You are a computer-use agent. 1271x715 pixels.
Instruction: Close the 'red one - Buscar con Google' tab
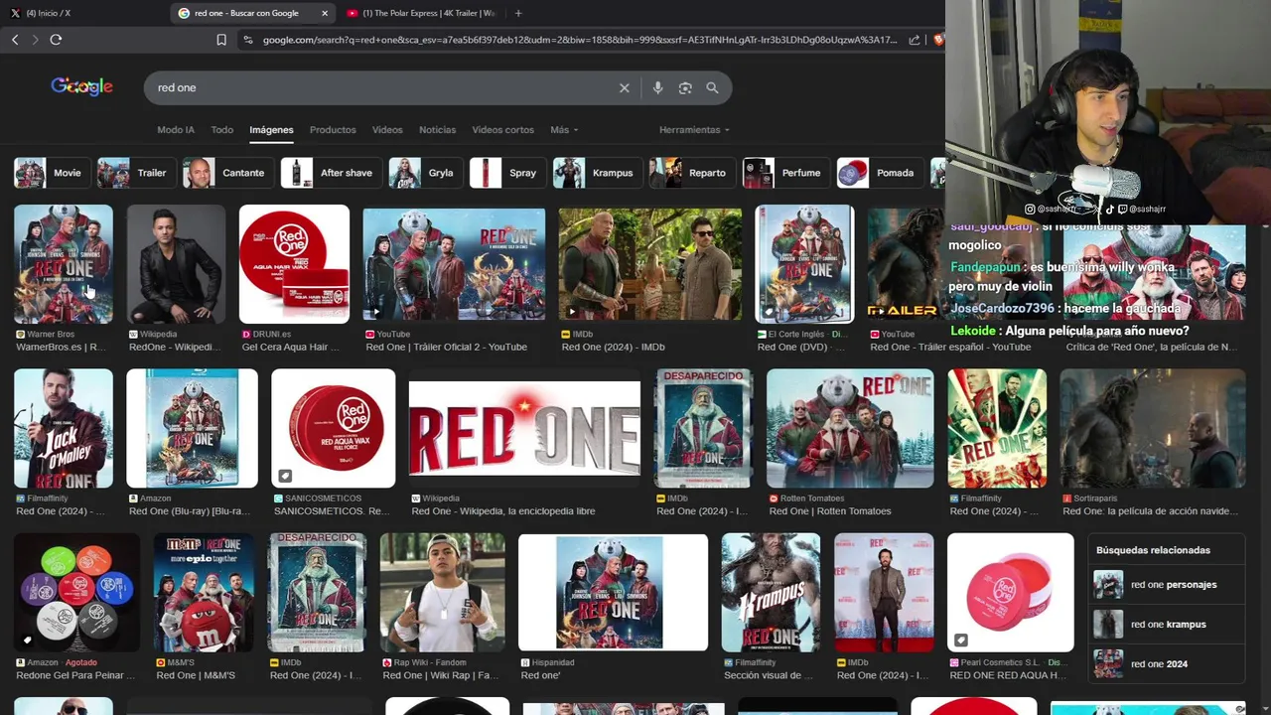[325, 13]
